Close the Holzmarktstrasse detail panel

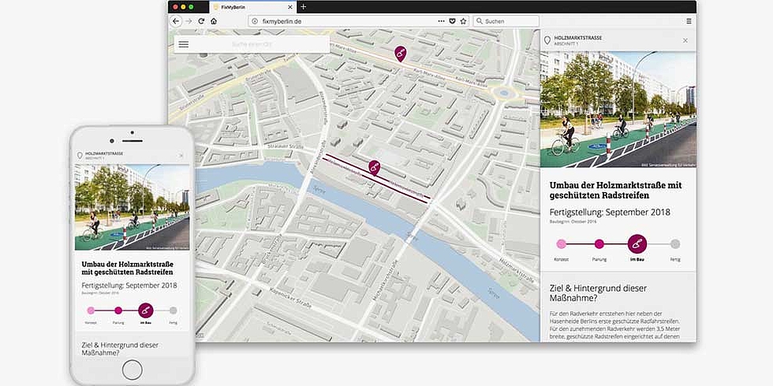pyautogui.click(x=685, y=40)
